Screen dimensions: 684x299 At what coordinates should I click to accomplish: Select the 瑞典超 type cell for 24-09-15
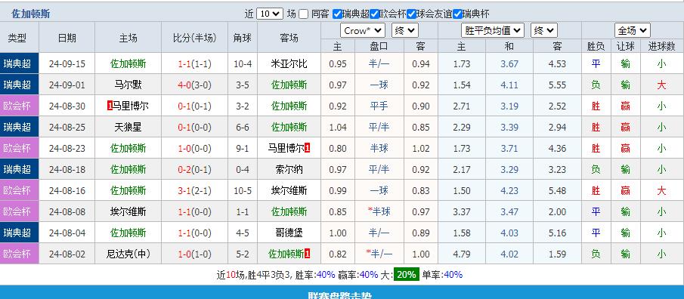coord(19,63)
